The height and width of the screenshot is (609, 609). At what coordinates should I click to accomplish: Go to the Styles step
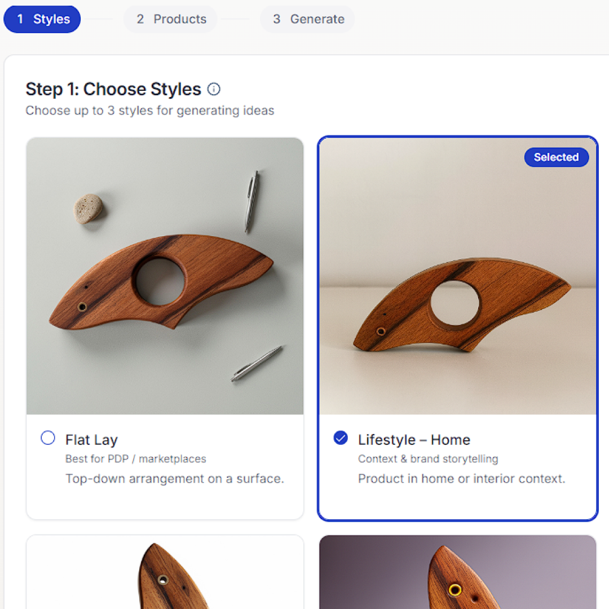point(42,19)
